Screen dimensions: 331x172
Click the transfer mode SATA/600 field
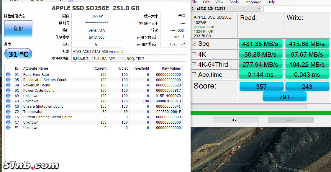tap(97, 37)
